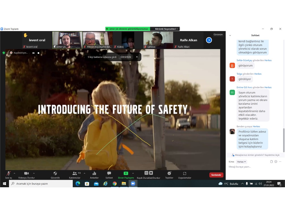Click the 'görüyorum' chat message
This screenshot has height=214, width=285.
(x=245, y=65)
